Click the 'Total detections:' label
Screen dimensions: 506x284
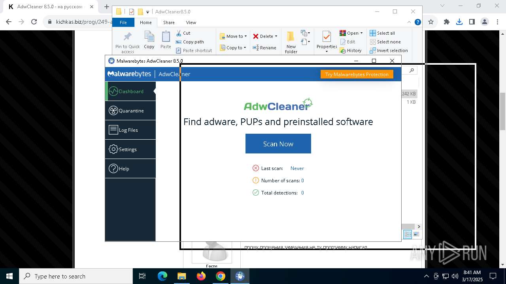coord(279,192)
